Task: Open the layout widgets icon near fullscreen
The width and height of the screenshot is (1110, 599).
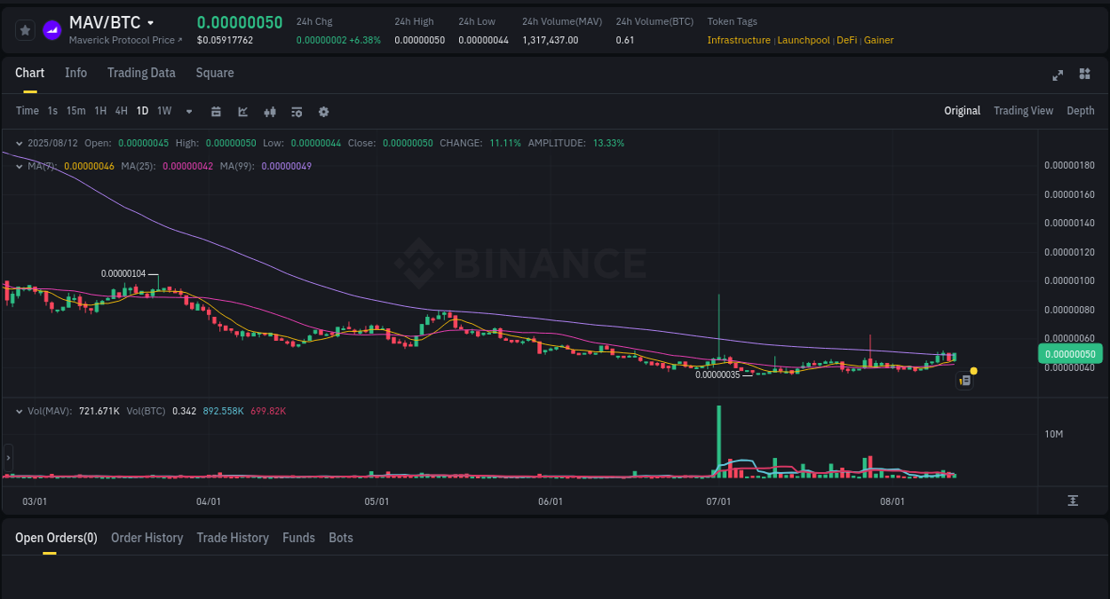Action: [1084, 75]
